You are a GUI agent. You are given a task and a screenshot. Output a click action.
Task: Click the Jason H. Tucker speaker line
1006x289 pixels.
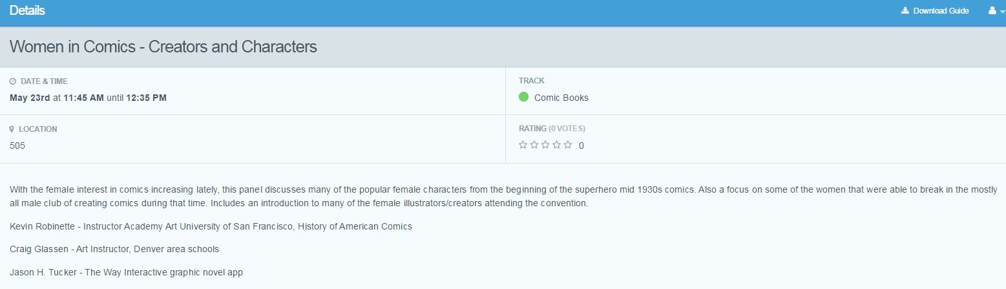pos(126,272)
